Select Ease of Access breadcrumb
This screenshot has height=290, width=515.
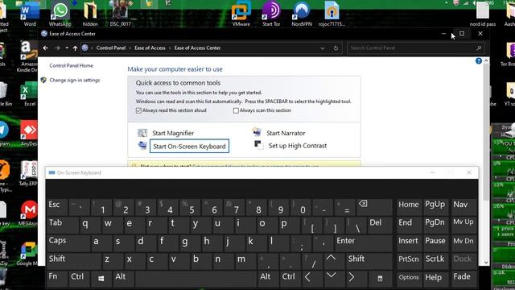(x=150, y=48)
